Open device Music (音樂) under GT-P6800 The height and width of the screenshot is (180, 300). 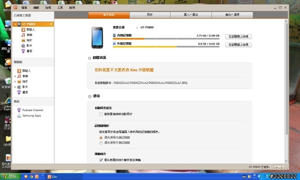(27, 35)
